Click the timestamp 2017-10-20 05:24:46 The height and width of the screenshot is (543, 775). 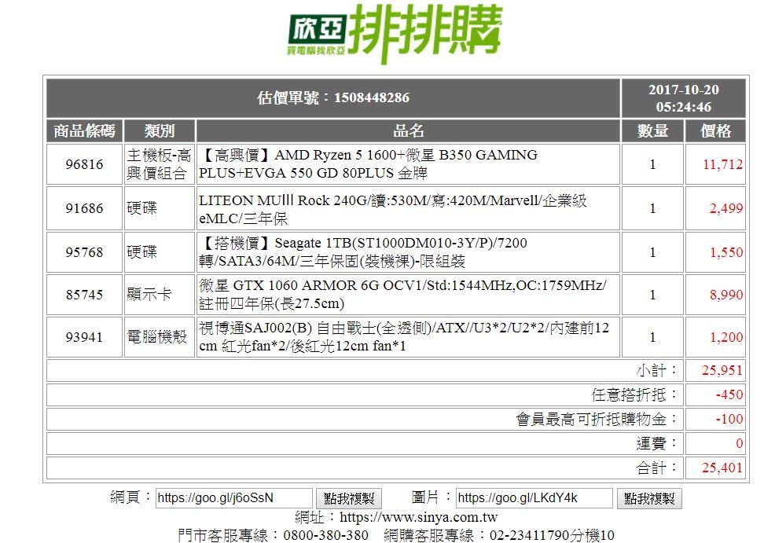pyautogui.click(x=684, y=97)
